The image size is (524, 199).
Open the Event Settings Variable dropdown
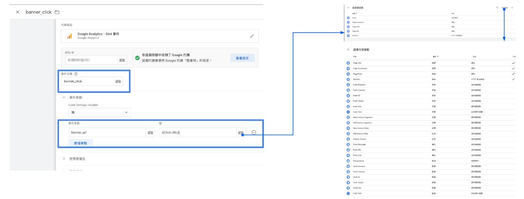click(x=100, y=112)
